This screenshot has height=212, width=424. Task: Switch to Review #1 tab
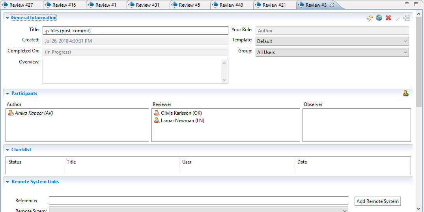click(x=106, y=5)
